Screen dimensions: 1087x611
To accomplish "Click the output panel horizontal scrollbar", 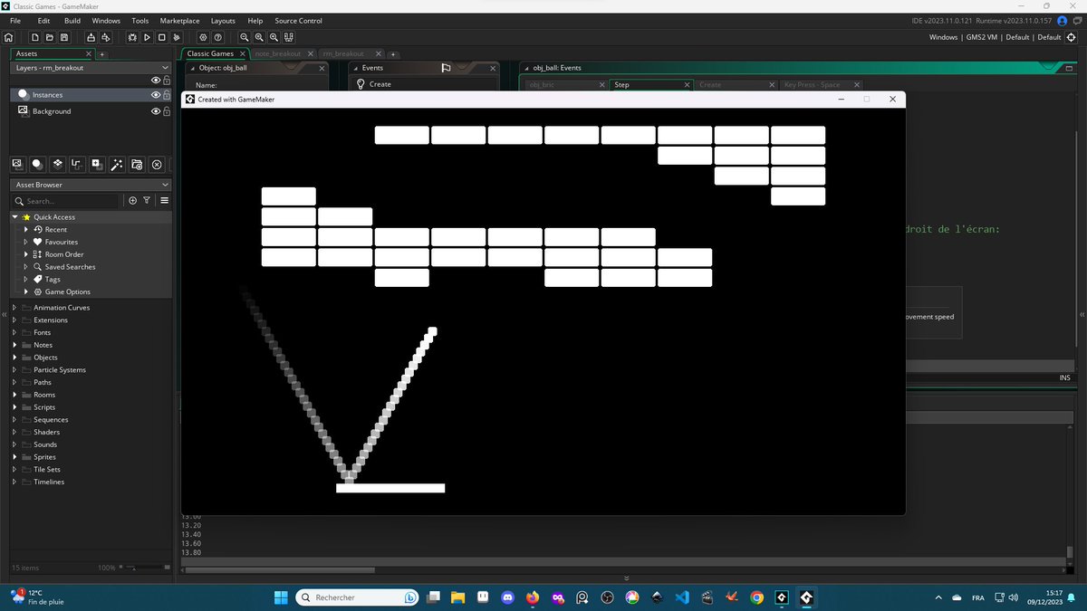I will point(280,570).
